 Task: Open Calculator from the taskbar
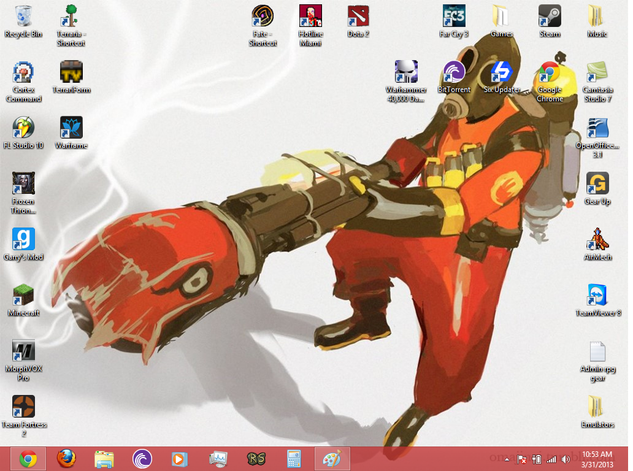click(x=294, y=459)
